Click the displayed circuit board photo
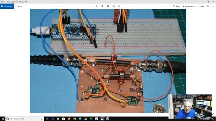The width and height of the screenshot is (216, 121). coord(108,61)
